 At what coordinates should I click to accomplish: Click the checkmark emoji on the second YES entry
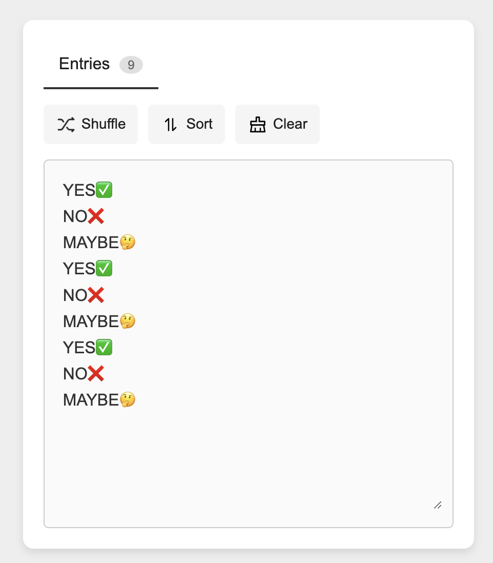pyautogui.click(x=104, y=268)
